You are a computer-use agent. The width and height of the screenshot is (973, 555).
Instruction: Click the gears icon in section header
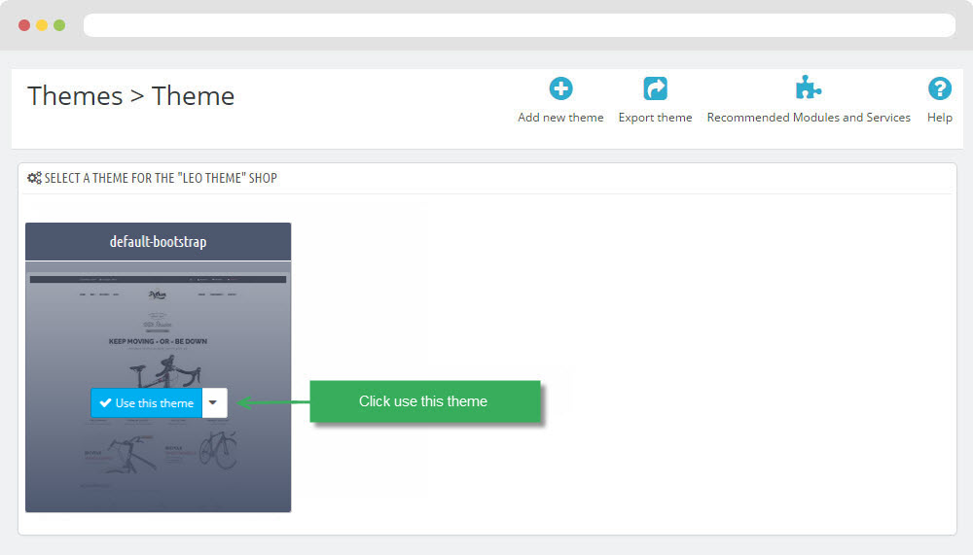34,179
